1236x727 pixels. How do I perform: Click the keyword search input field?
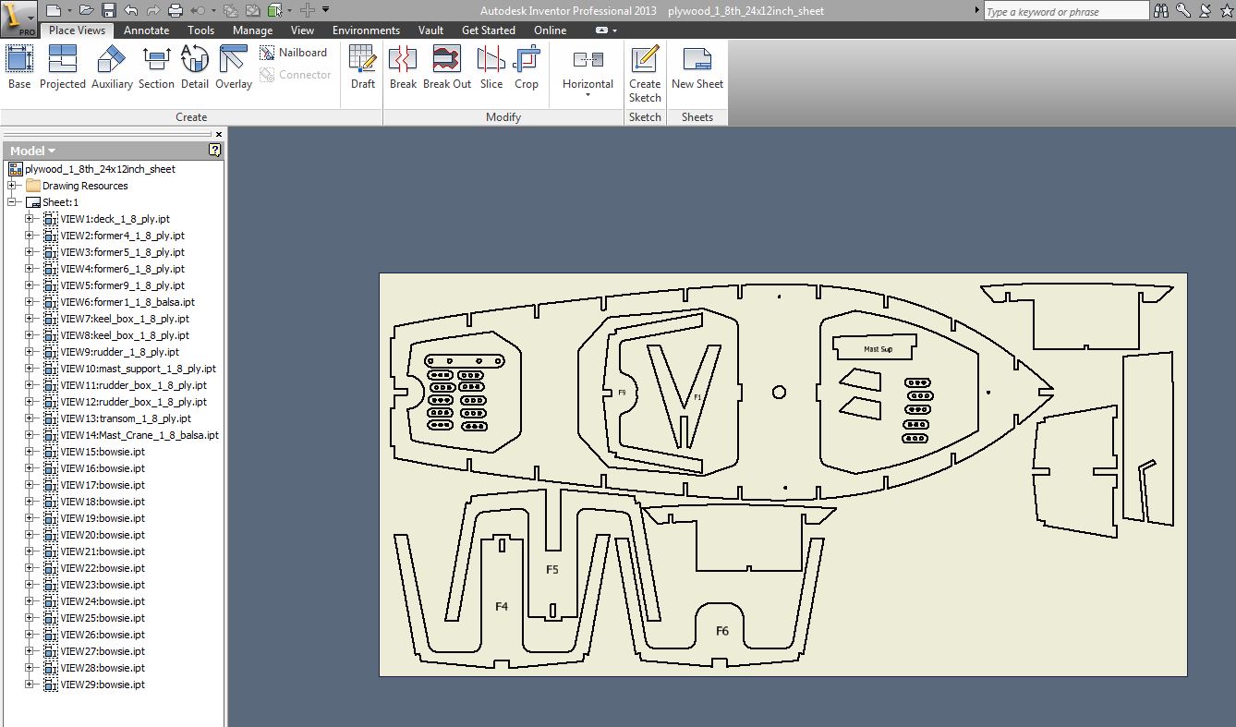(1066, 11)
